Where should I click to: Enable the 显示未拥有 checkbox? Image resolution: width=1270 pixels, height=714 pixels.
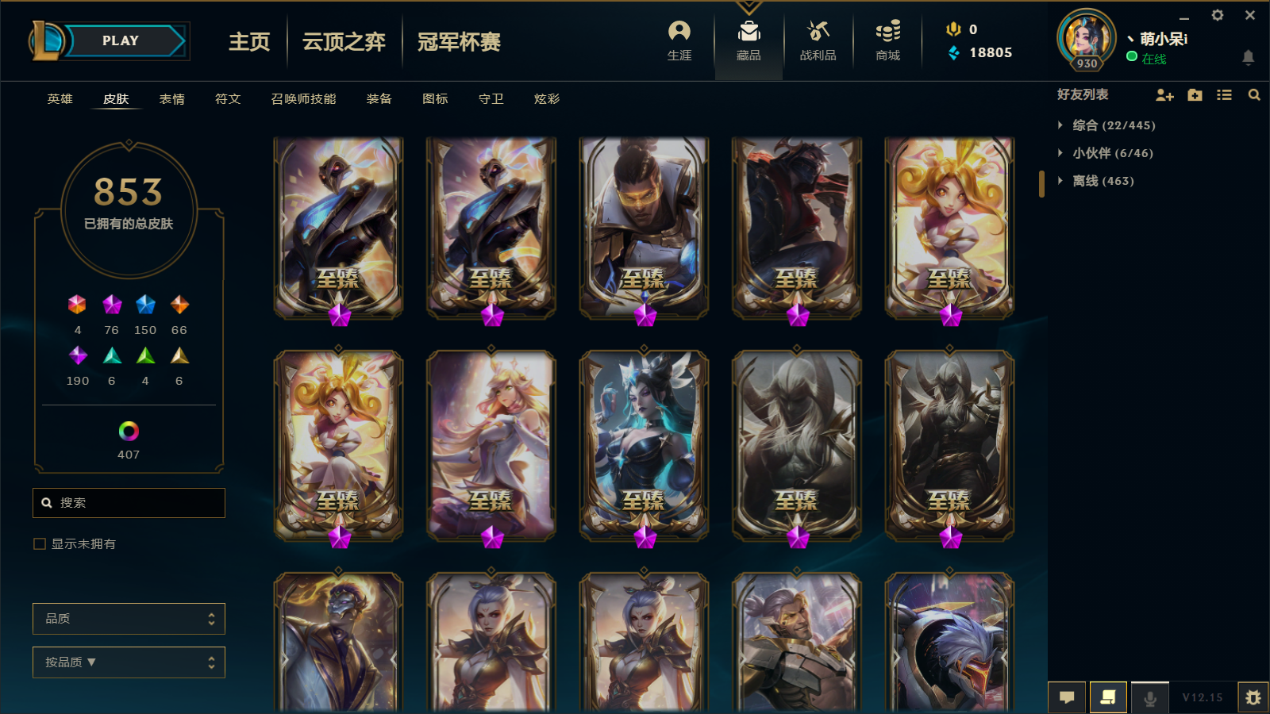coord(40,543)
